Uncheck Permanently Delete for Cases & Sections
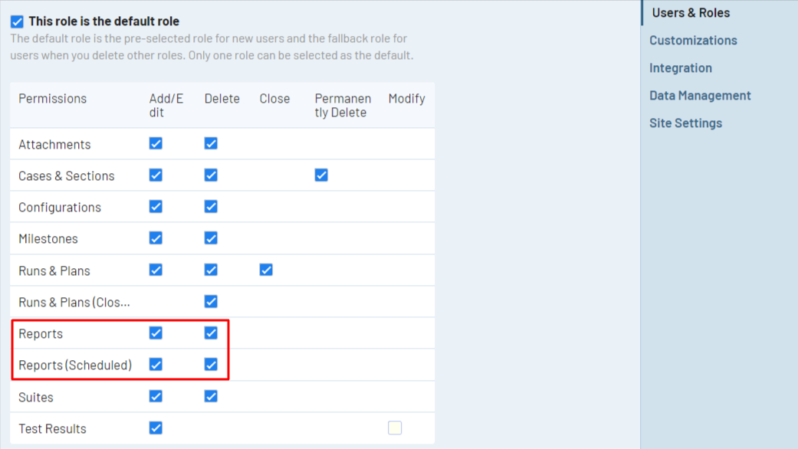The width and height of the screenshot is (798, 449). (x=321, y=175)
